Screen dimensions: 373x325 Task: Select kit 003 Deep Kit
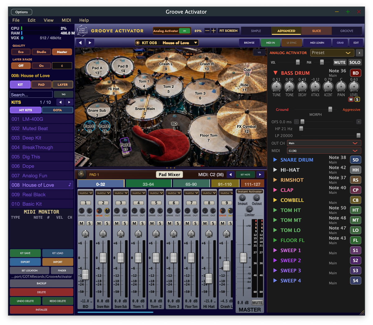(41, 138)
